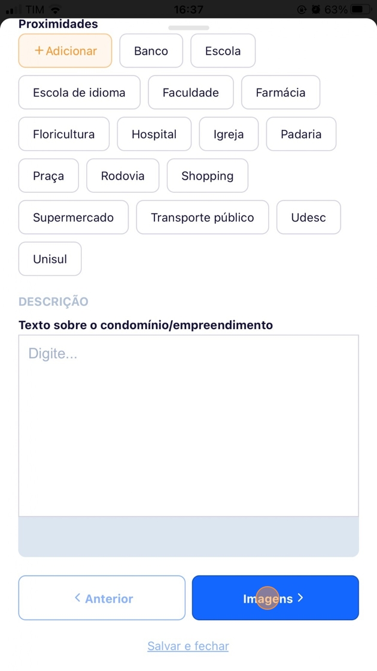Image resolution: width=377 pixels, height=671 pixels.
Task: Select the Padaria chip
Action: click(x=301, y=134)
